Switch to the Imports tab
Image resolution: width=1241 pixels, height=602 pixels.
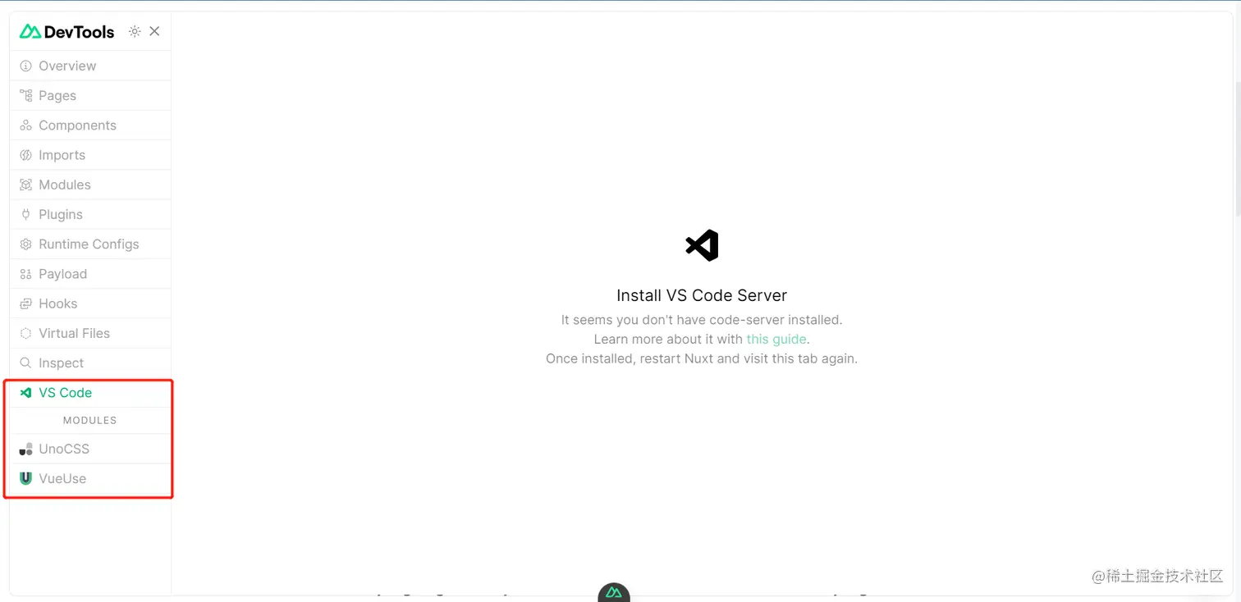click(x=90, y=155)
